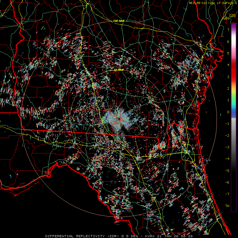238x238 pixels.
Task: Click the "0" value on the scale
Action: pos(228,112)
